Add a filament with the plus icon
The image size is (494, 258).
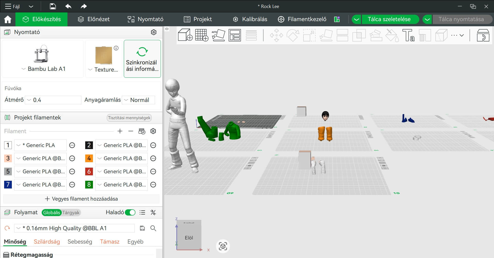[120, 131]
